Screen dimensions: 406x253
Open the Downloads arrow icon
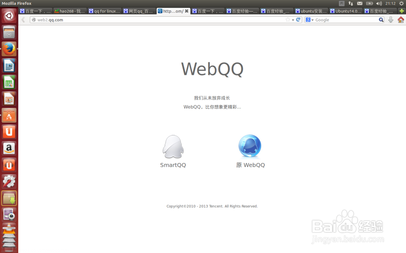pos(391,19)
